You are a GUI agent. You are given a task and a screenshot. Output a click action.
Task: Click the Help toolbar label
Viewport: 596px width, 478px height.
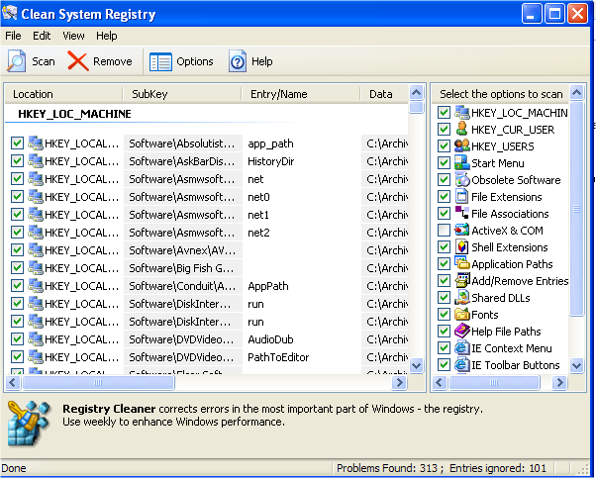pos(262,61)
